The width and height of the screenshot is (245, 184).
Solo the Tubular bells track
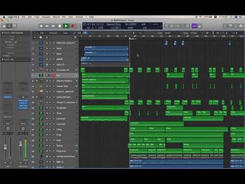pyautogui.click(x=50, y=86)
